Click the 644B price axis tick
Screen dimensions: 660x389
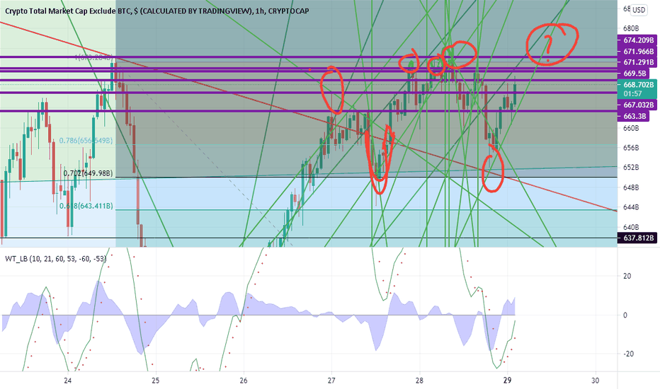pyautogui.click(x=631, y=207)
